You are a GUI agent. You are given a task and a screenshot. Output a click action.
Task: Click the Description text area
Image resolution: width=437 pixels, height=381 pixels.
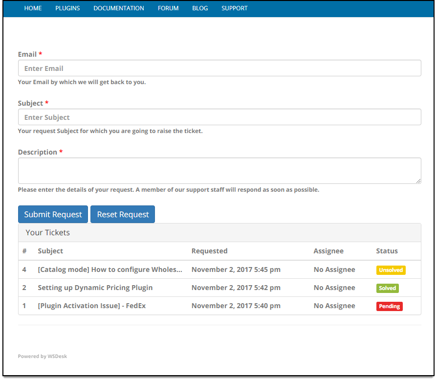219,170
